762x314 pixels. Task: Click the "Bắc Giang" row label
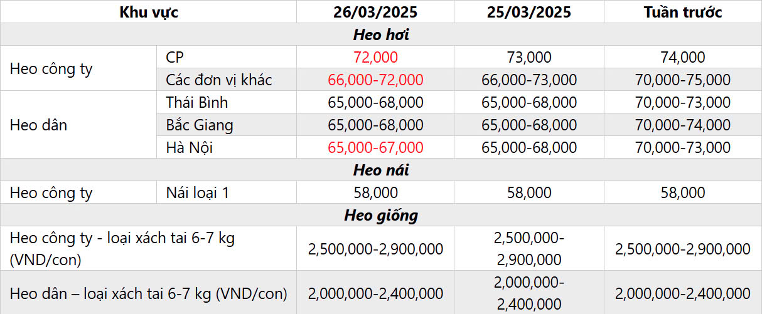coord(199,125)
